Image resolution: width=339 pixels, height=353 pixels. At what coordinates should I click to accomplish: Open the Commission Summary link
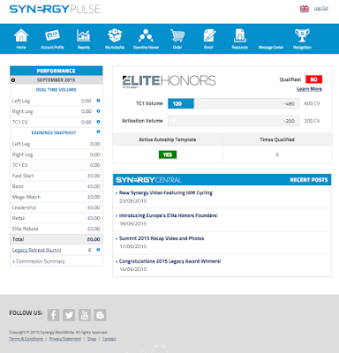[41, 261]
